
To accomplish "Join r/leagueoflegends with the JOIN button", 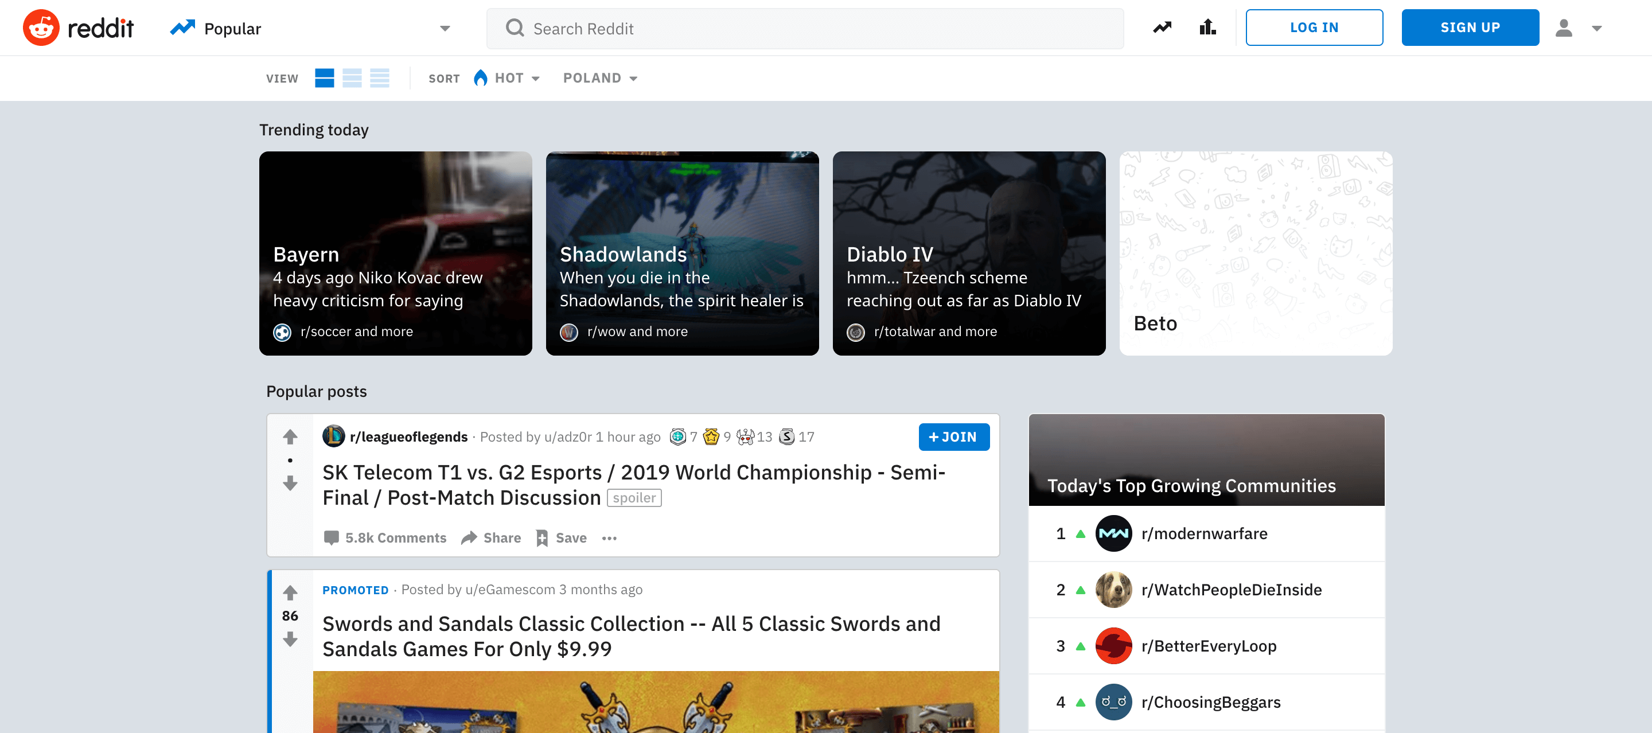I will click(x=953, y=436).
